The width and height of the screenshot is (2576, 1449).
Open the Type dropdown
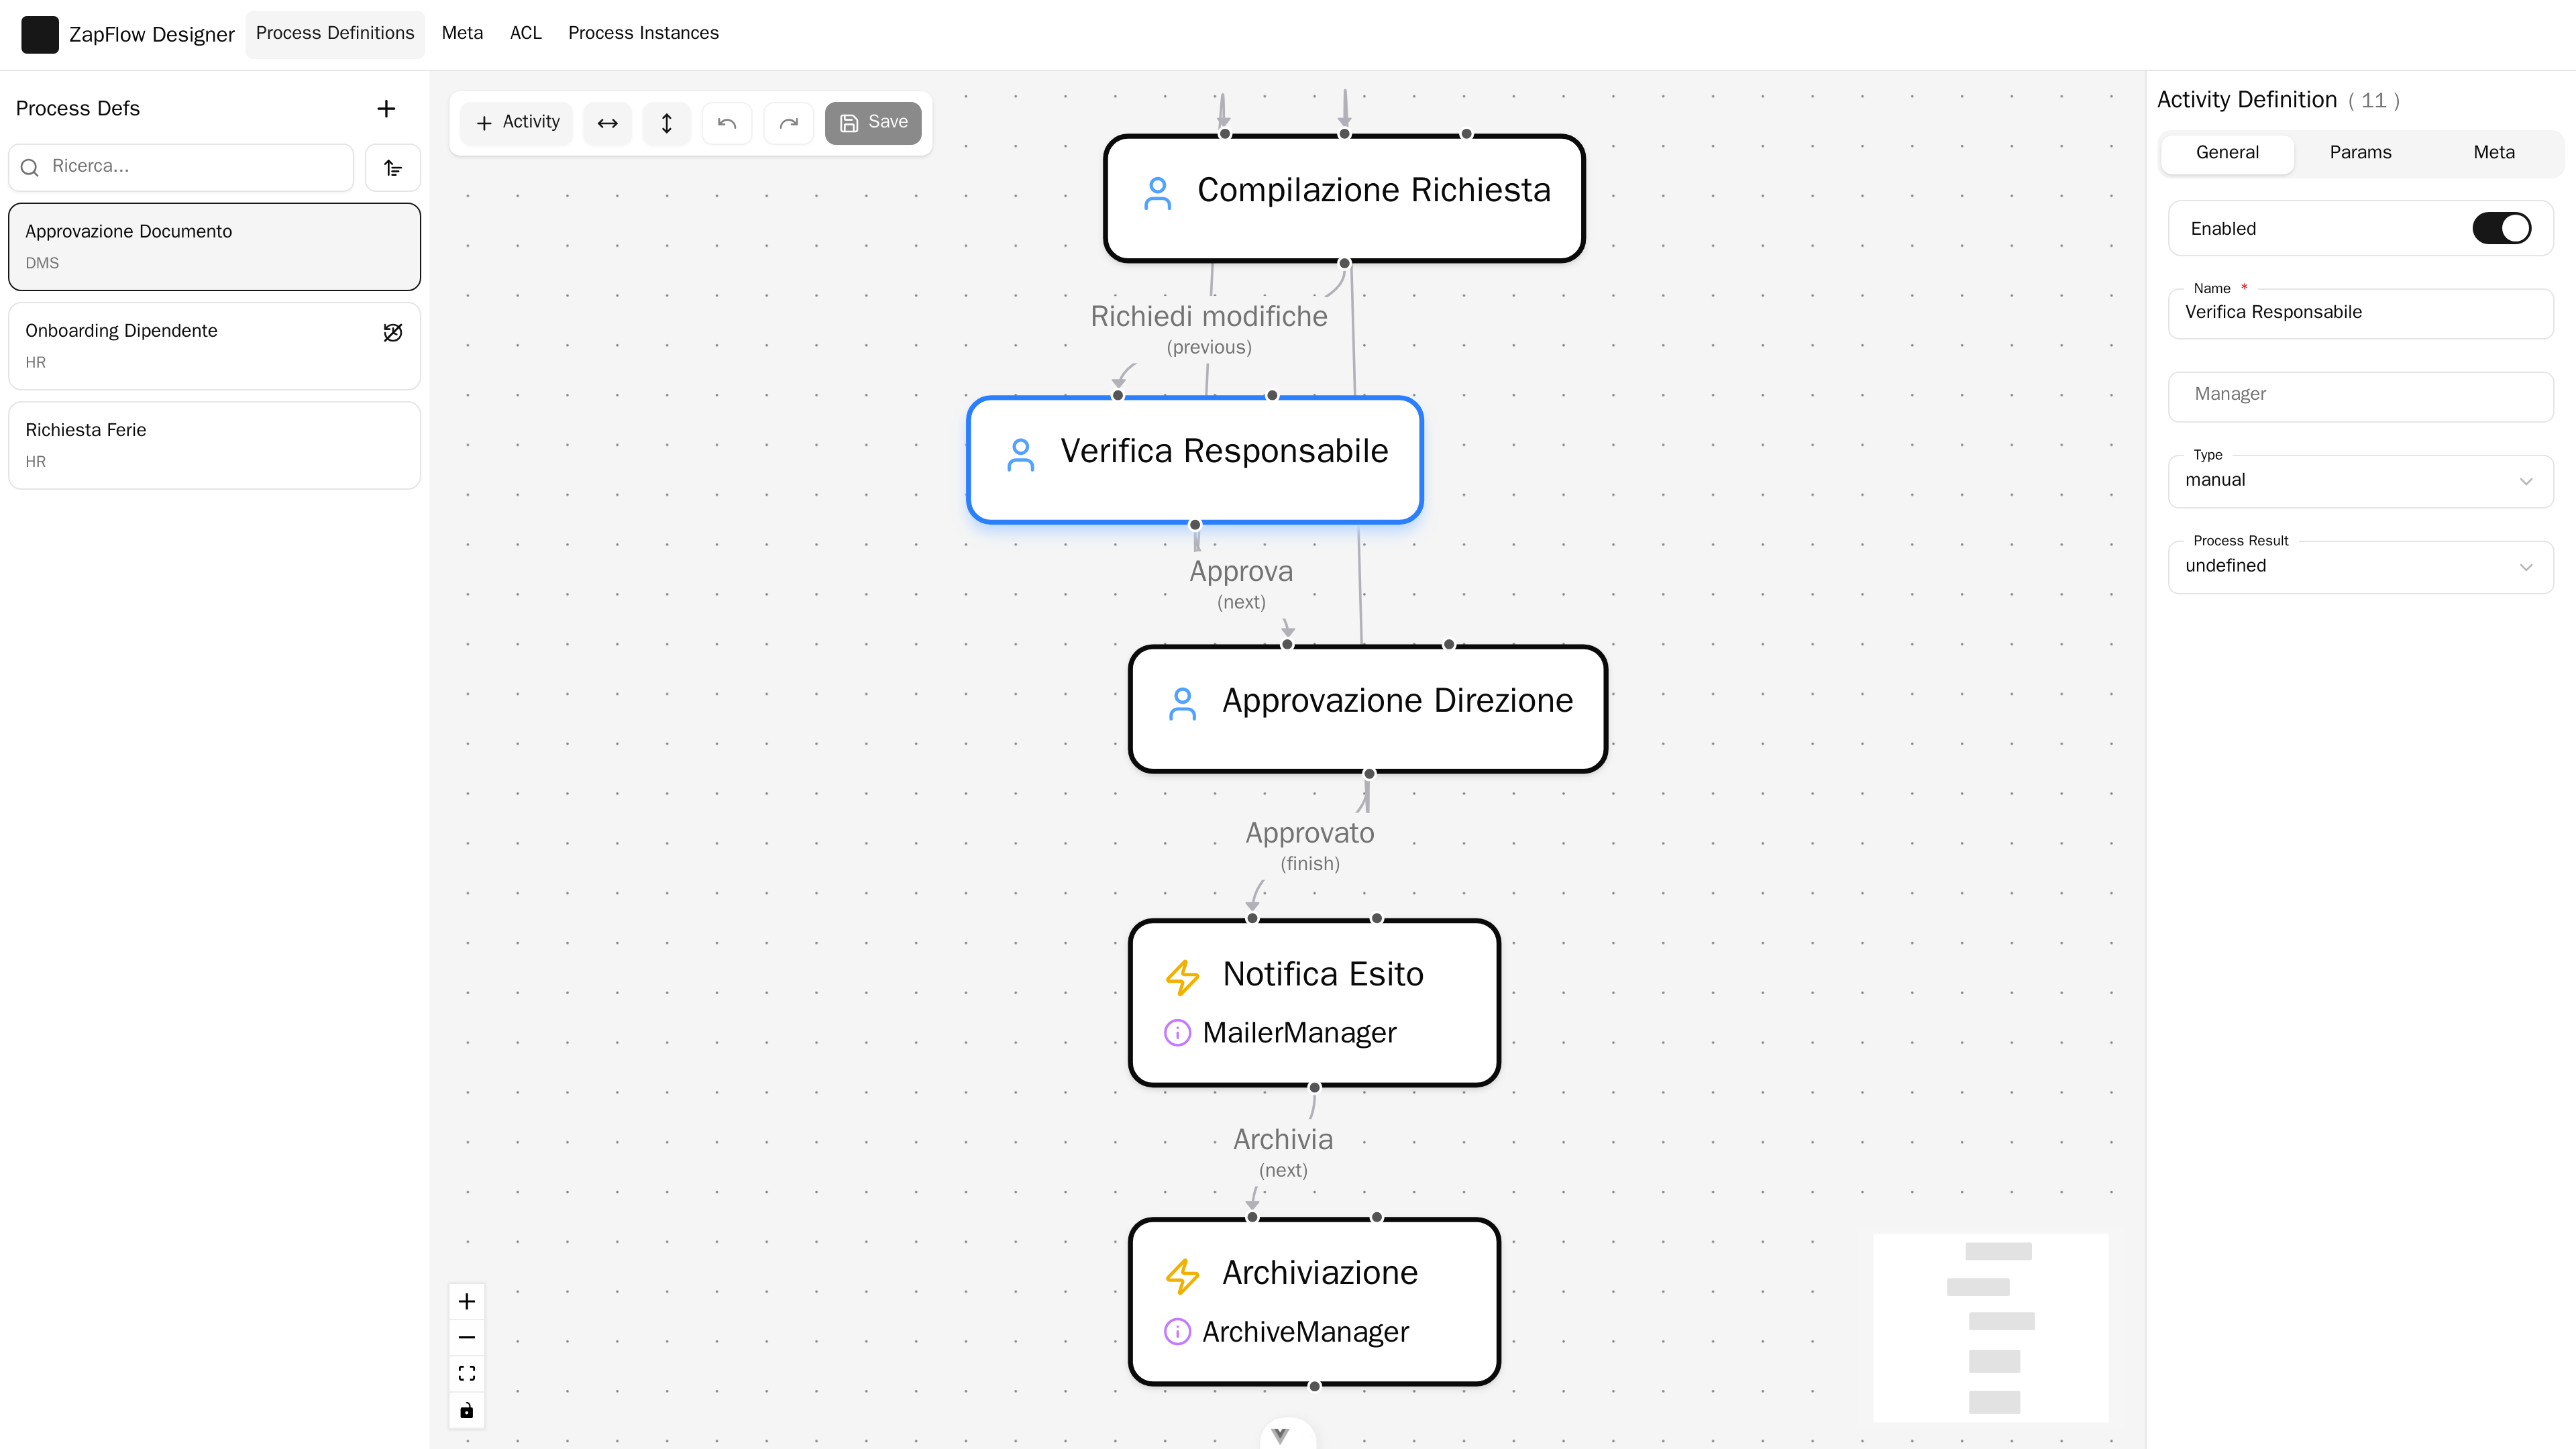coord(2360,481)
